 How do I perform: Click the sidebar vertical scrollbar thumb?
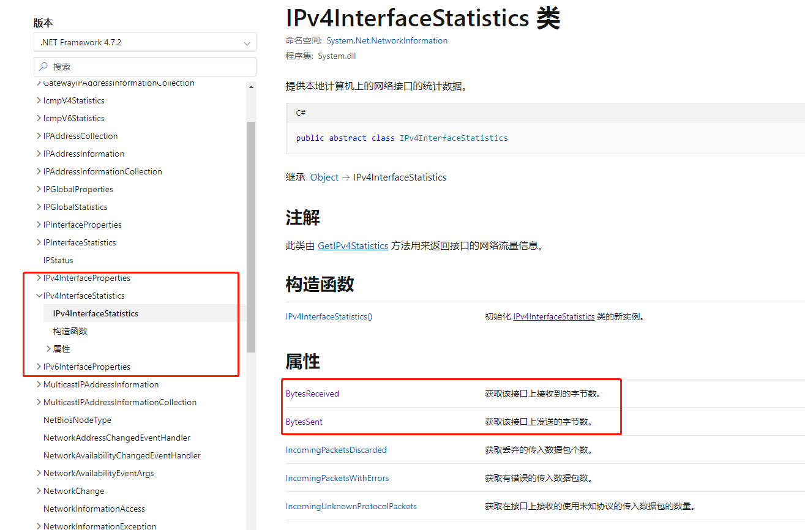(x=251, y=237)
